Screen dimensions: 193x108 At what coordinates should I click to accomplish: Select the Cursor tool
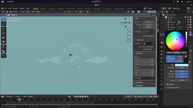pyautogui.click(x=4, y=24)
